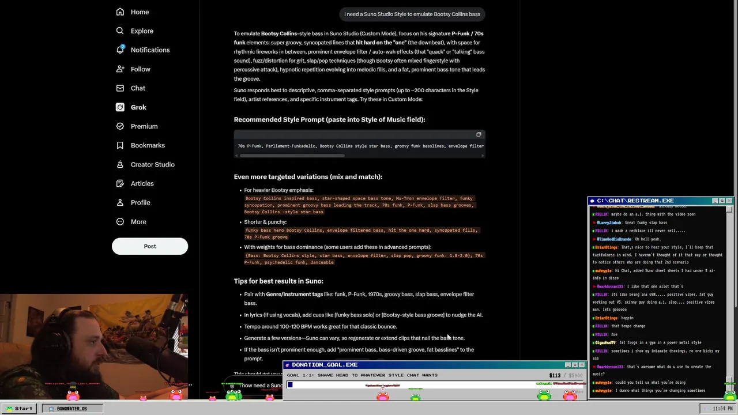This screenshot has width=738, height=415.
Task: Click the '70s P-Funk, Parliament-Funkadelic' style prompt code
Action: click(x=360, y=146)
